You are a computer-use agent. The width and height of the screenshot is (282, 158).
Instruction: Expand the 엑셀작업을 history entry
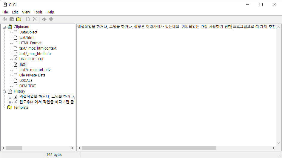click(10, 97)
